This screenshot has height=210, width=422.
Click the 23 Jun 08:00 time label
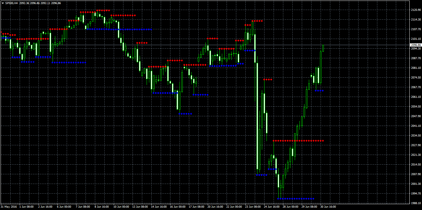[253, 207]
